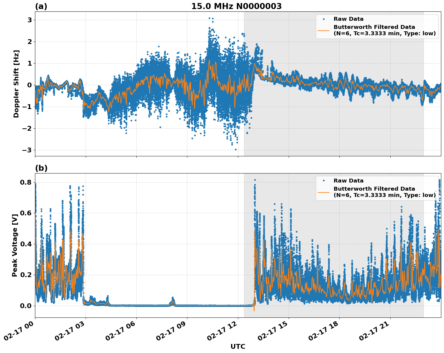
Task: Click the blue Raw Data marker in the bottom legend
Action: pos(324,181)
